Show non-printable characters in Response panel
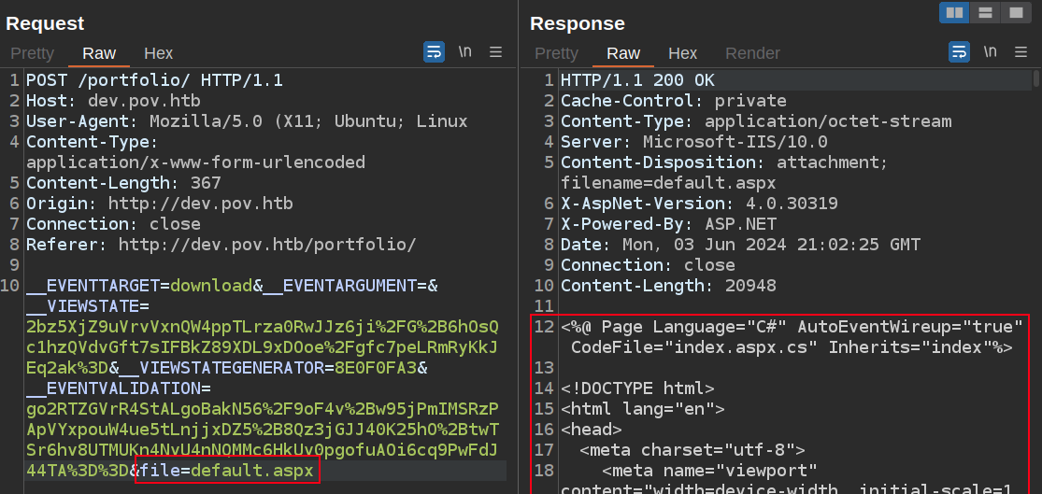Viewport: 1042px width, 494px height. [x=990, y=52]
